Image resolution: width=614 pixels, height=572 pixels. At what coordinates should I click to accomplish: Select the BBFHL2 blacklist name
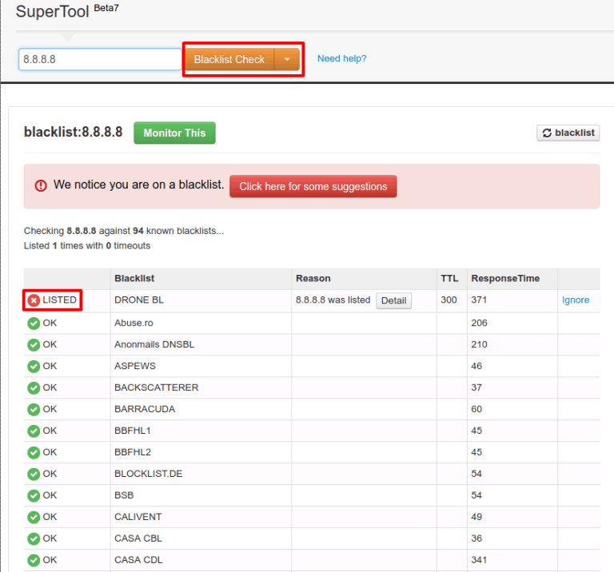click(133, 452)
